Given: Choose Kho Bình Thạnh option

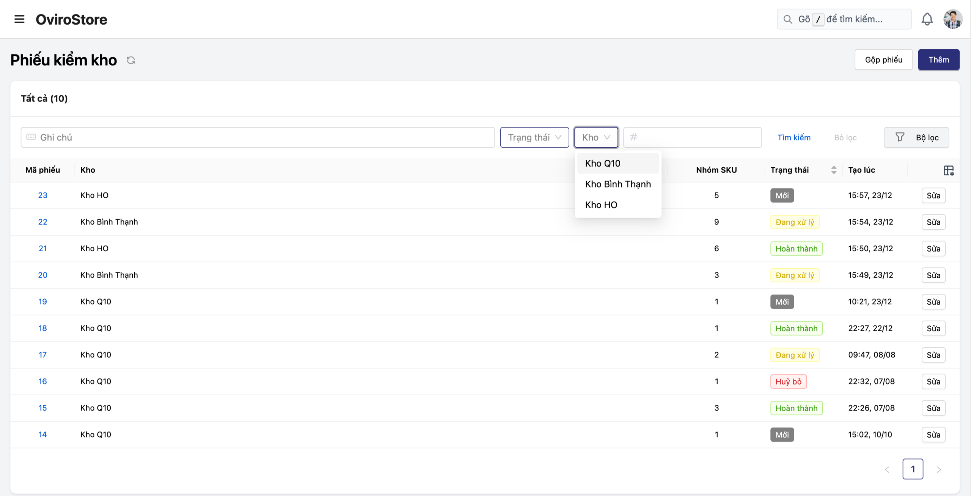Looking at the screenshot, I should (x=617, y=184).
